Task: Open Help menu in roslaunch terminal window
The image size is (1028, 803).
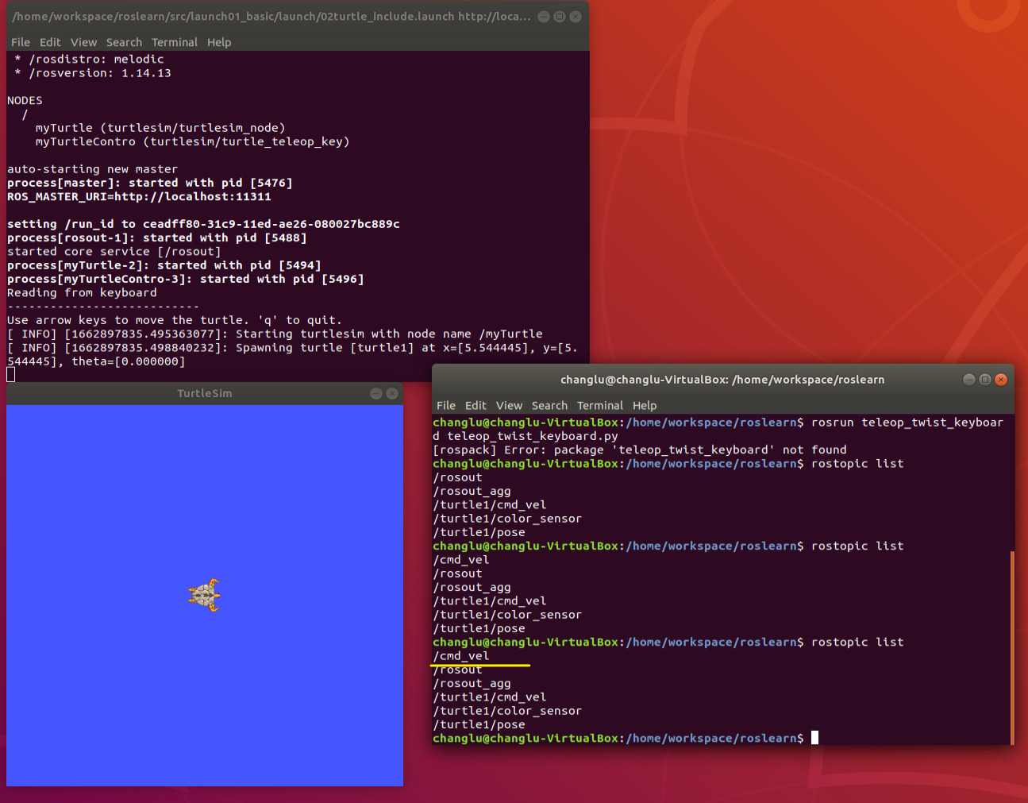Action: point(219,42)
